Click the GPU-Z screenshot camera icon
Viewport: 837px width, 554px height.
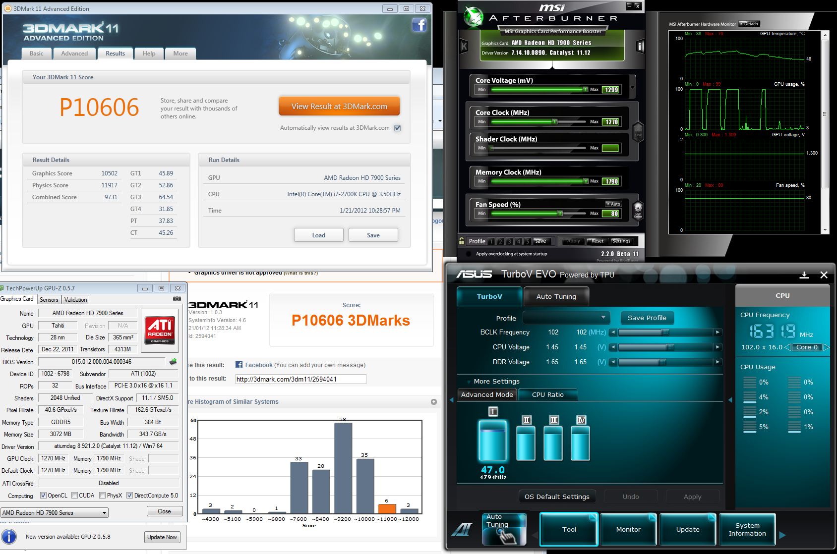coord(177,299)
